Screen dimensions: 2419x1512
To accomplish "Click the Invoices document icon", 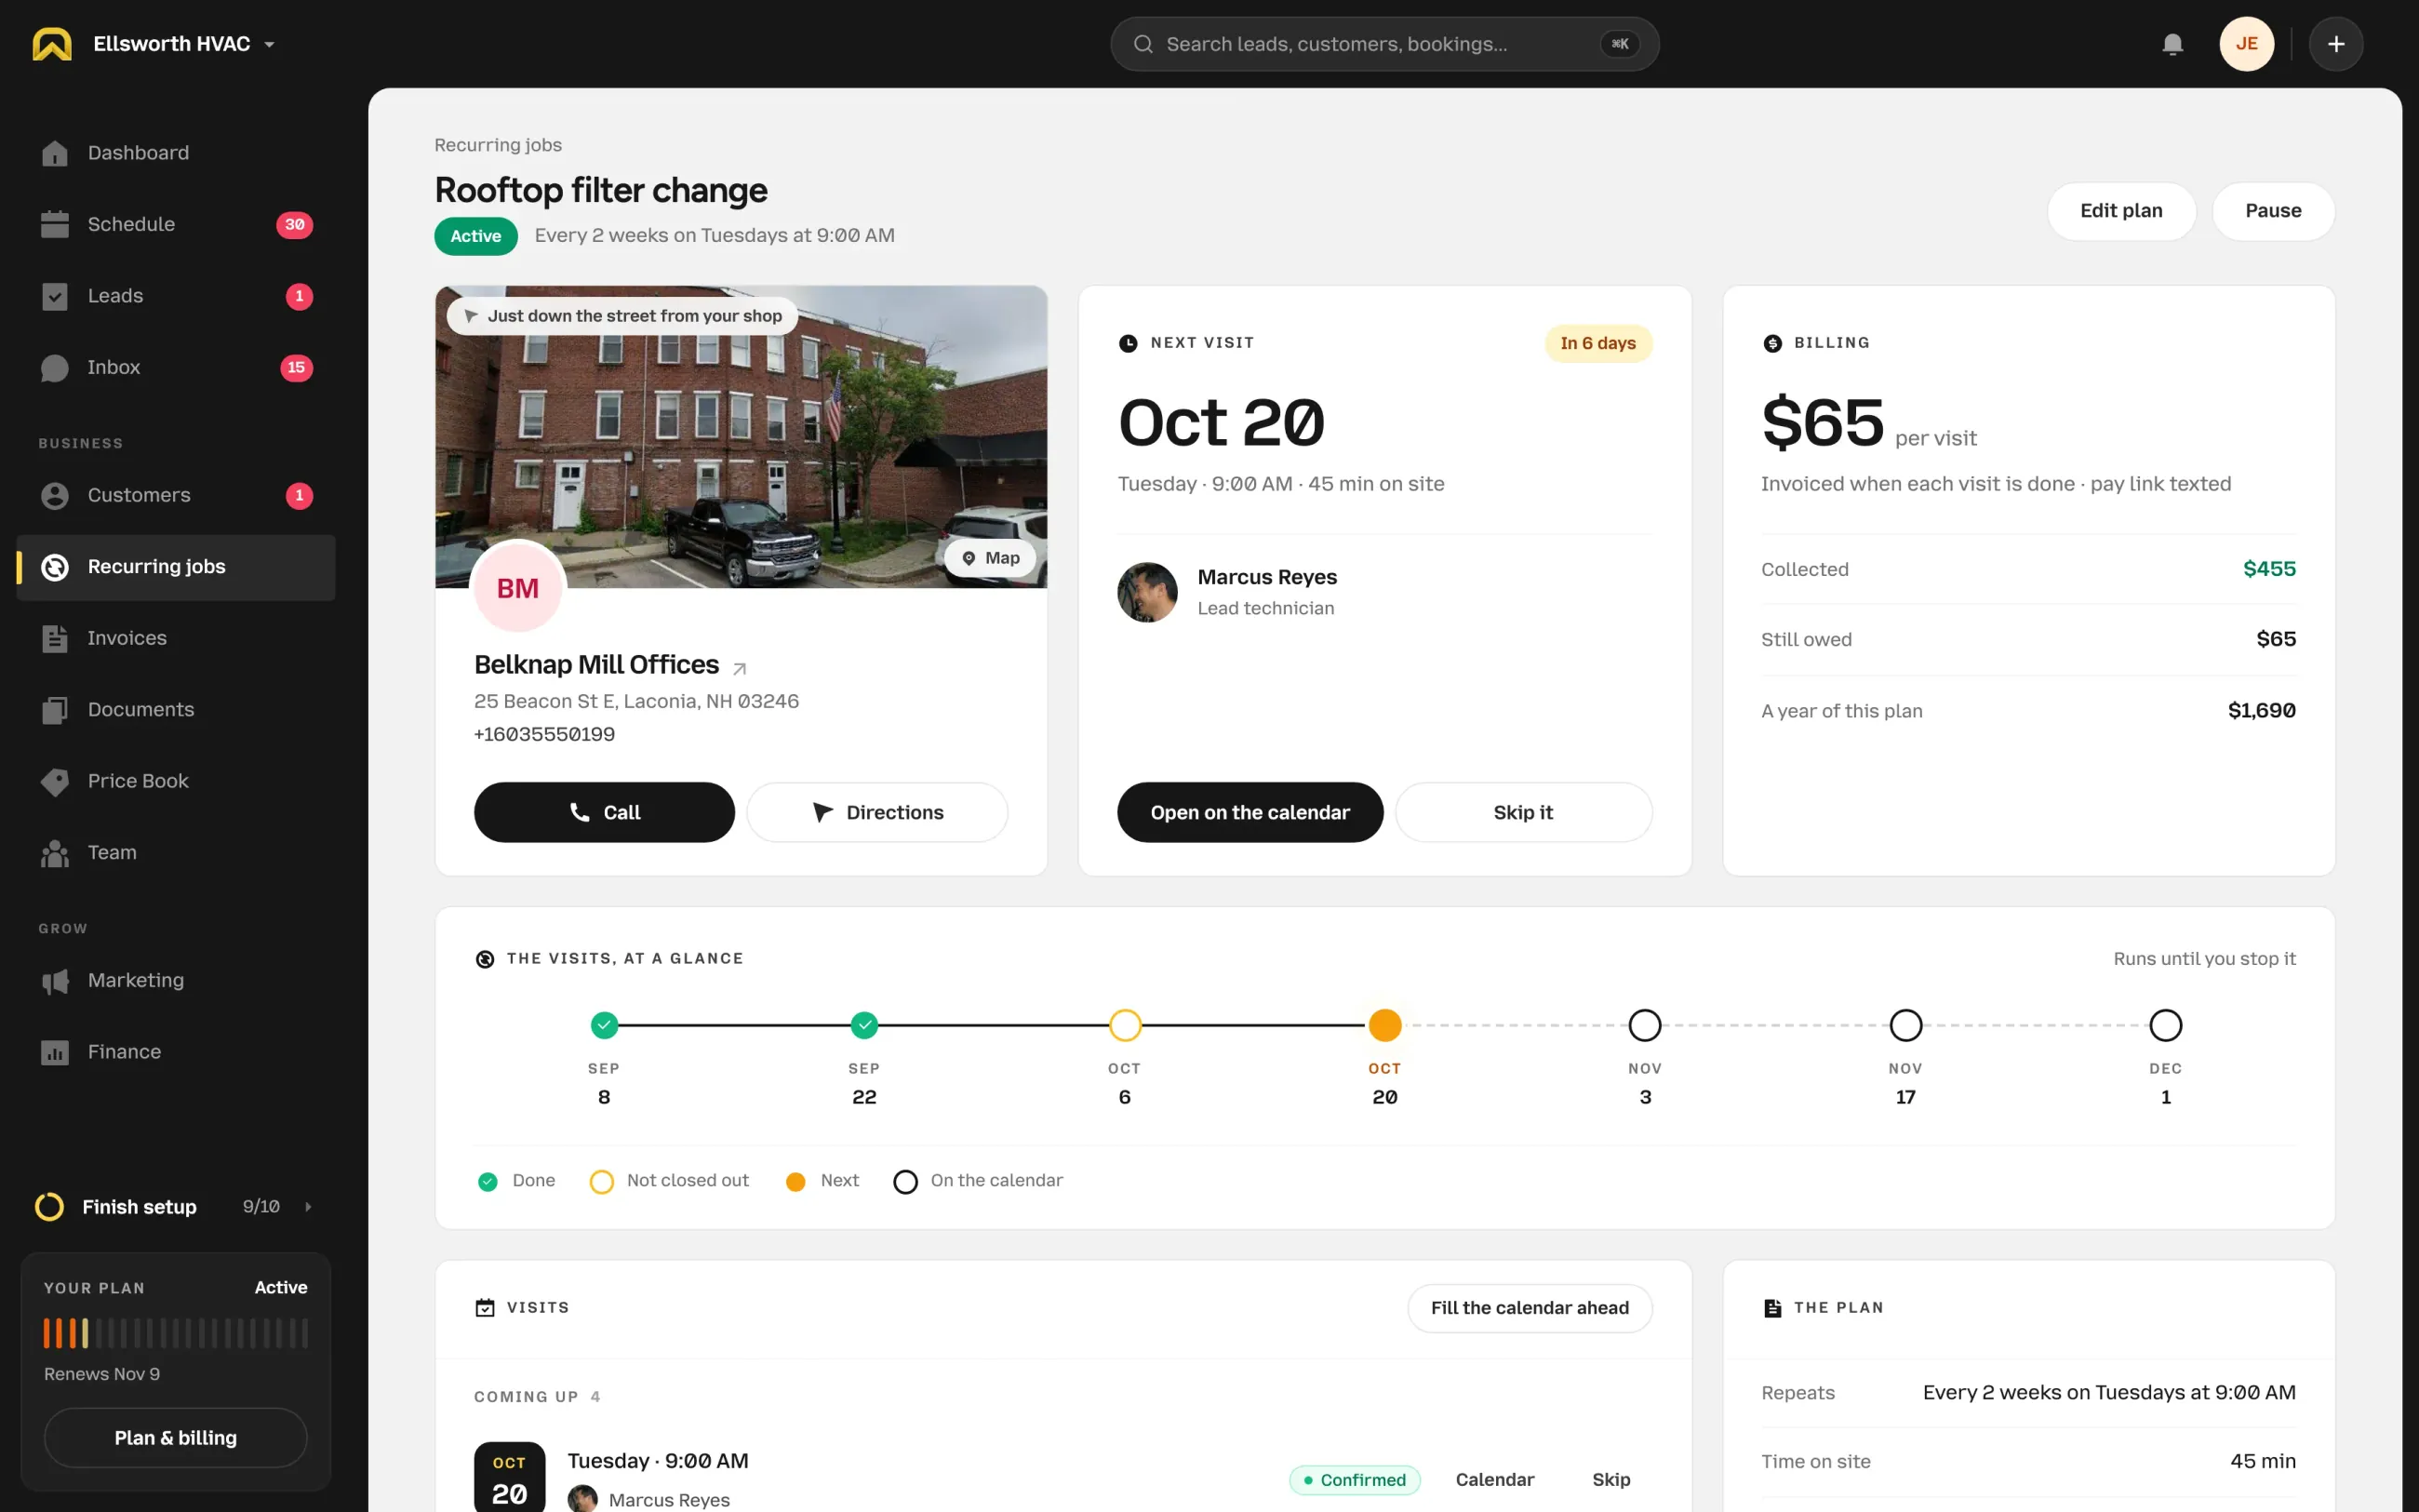I will click(55, 638).
